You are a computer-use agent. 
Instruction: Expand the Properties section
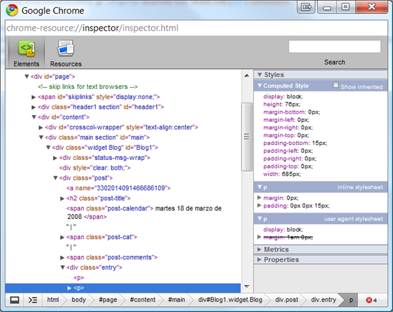click(x=260, y=259)
